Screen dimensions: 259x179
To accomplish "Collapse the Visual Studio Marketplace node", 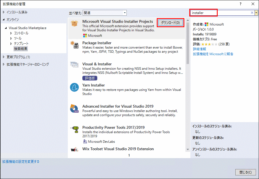I will 6,28.
